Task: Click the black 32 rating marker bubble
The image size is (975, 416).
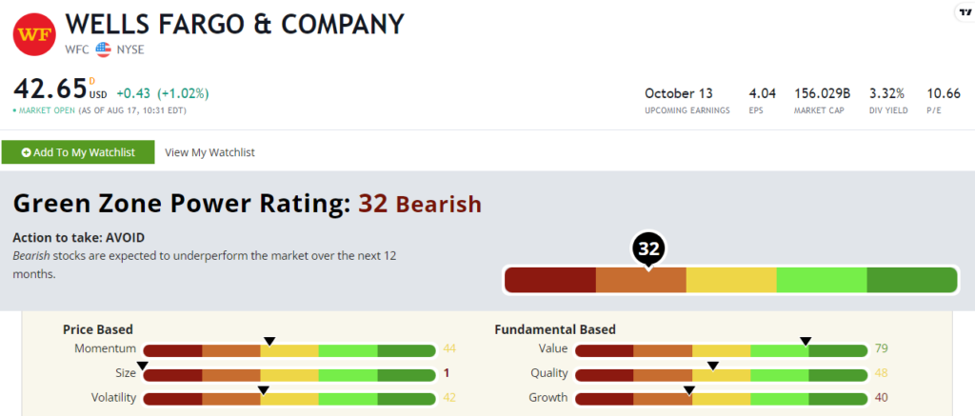Action: [x=648, y=249]
